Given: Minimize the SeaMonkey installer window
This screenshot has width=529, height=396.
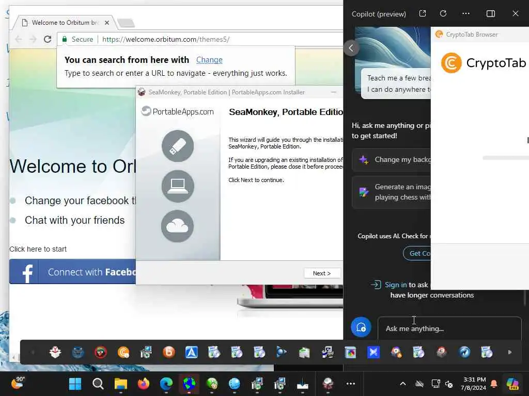Looking at the screenshot, I should point(334,92).
